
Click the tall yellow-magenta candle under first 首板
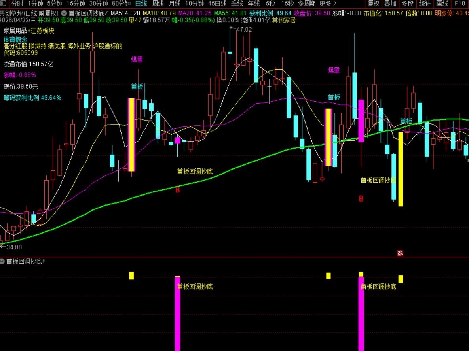(x=131, y=135)
